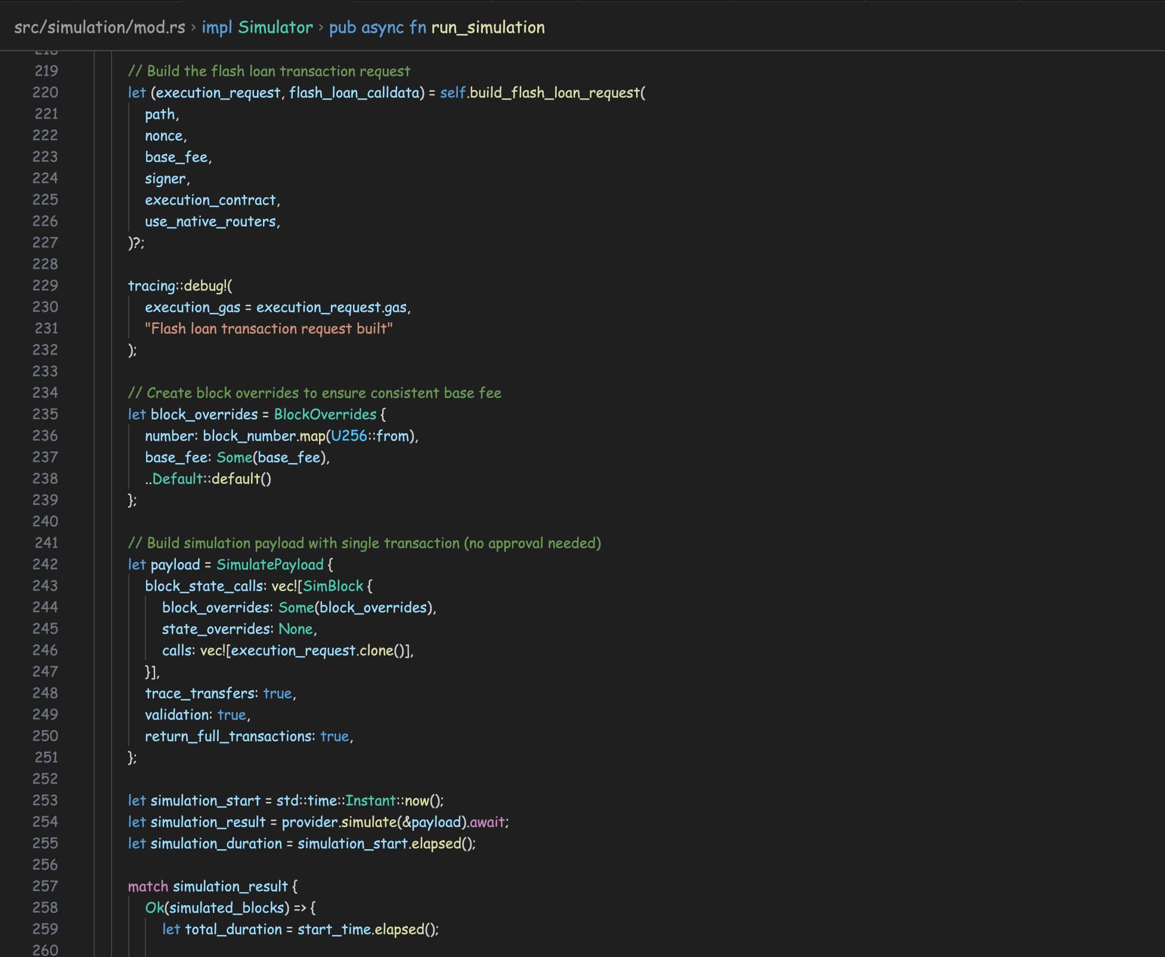Screen dimensions: 1165x957
Task: Click the comment about block overrides
Action: (x=315, y=393)
